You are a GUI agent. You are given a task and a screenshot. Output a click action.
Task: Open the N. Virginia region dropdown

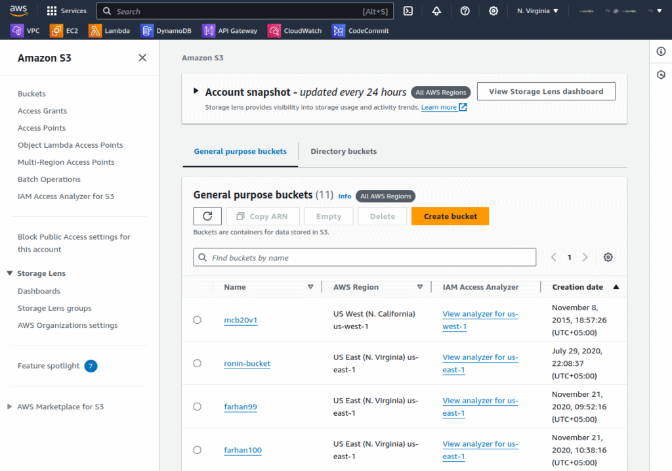pyautogui.click(x=537, y=11)
